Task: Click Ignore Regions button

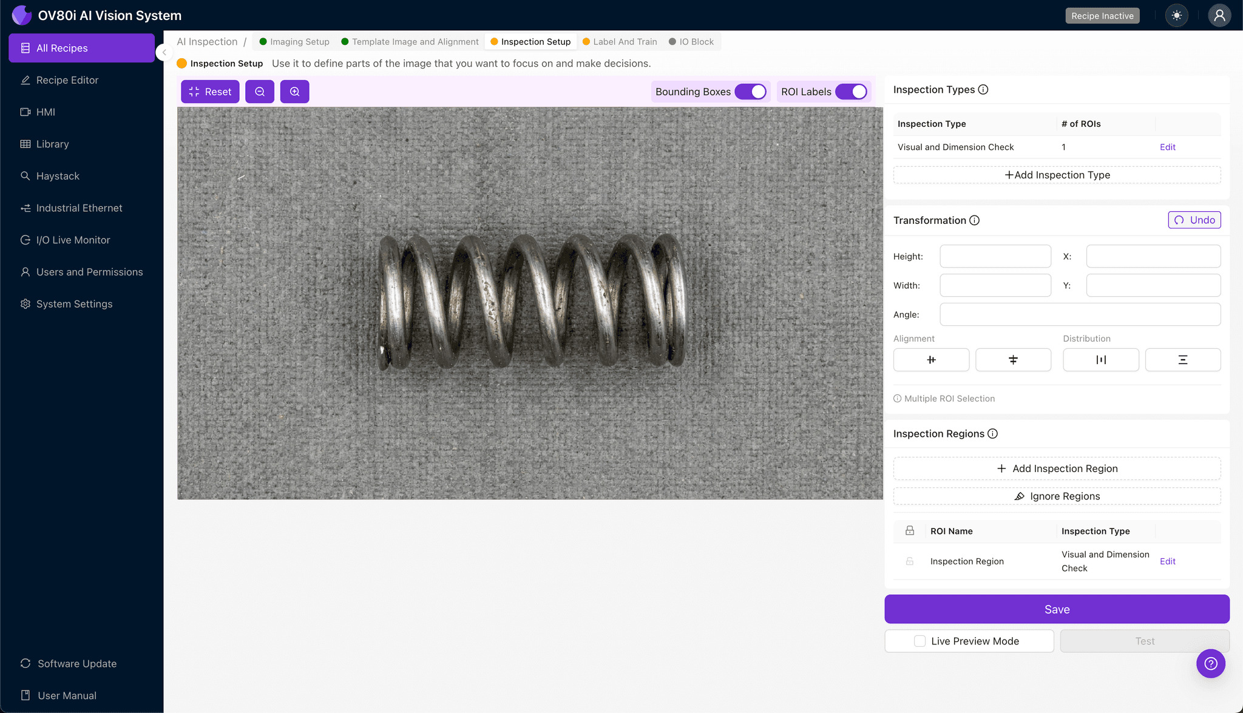Action: [1057, 496]
